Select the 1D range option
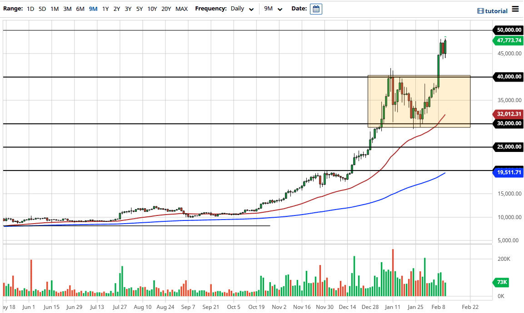This screenshot has width=524, height=313. 30,9
